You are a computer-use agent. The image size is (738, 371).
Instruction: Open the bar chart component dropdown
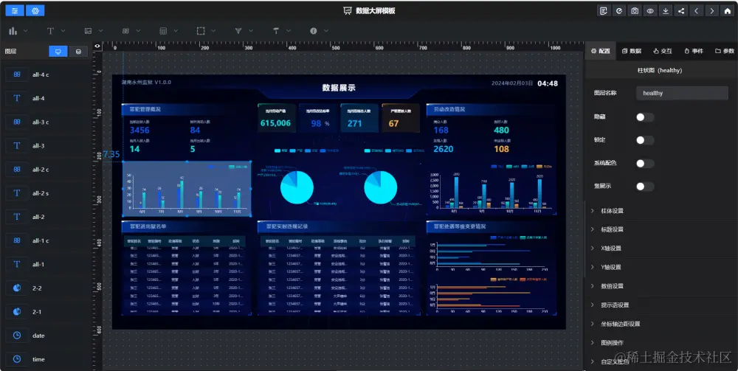tap(18, 31)
